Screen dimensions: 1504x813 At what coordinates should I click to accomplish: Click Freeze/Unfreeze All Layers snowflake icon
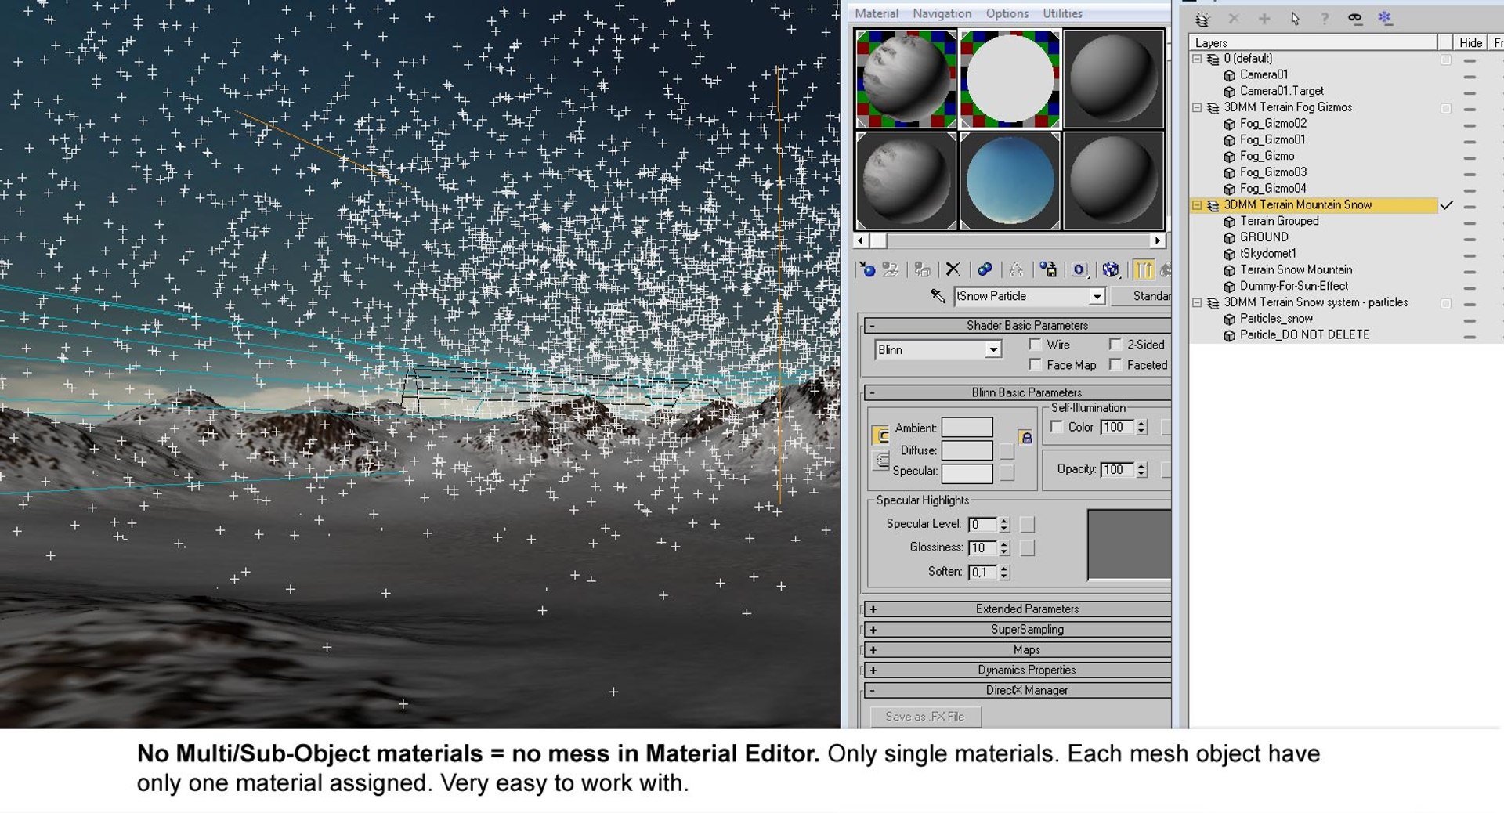[x=1385, y=17]
